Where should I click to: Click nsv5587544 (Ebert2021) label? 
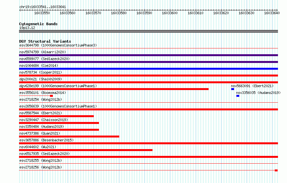point(41,113)
